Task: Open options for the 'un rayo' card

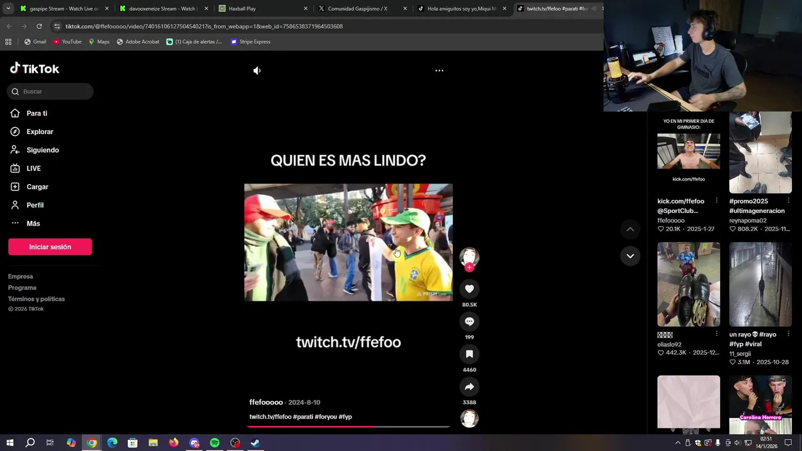Action: coord(788,334)
